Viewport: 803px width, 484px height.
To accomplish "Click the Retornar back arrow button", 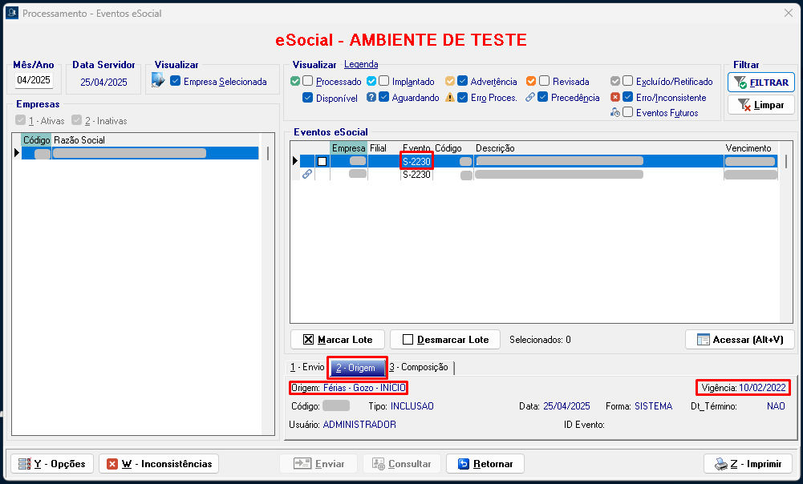I will point(485,464).
